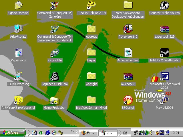Screen dimensions: 183x137
Task: Select Command & Conquer Generäle shortcut
Action: click(55, 5)
